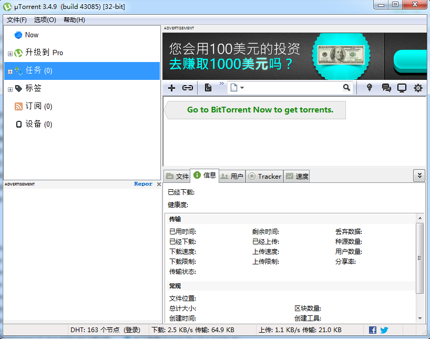Collapse the detail pane with double-chevron button

click(x=419, y=176)
